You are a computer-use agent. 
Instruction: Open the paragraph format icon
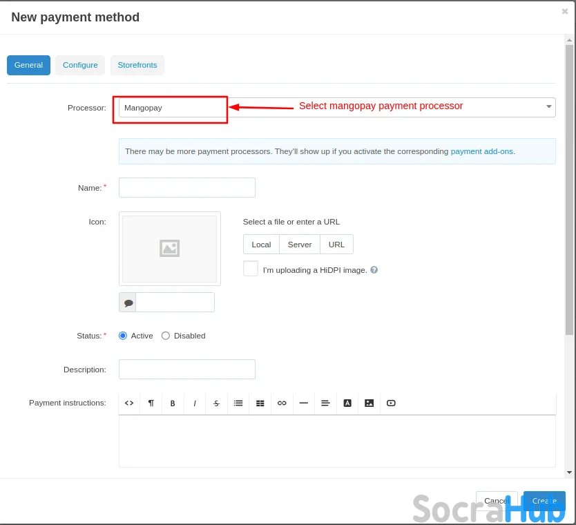pos(151,403)
